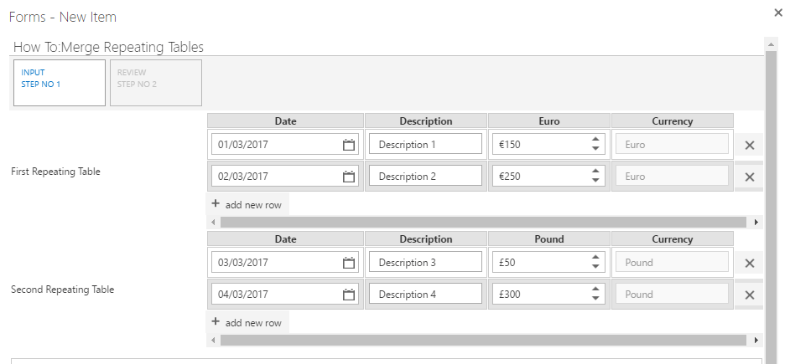This screenshot has width=790, height=364.
Task: Delete the Description 3 row
Action: pos(749,263)
